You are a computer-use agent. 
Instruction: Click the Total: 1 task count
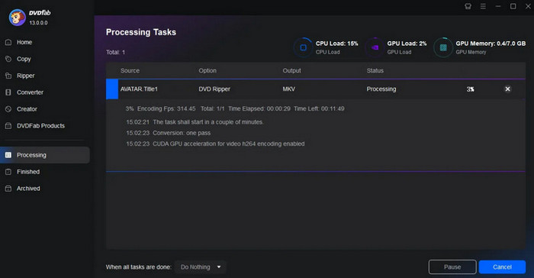point(115,52)
